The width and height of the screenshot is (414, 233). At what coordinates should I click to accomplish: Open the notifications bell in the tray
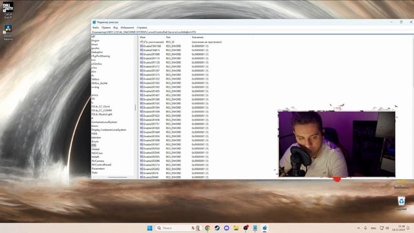click(x=408, y=228)
